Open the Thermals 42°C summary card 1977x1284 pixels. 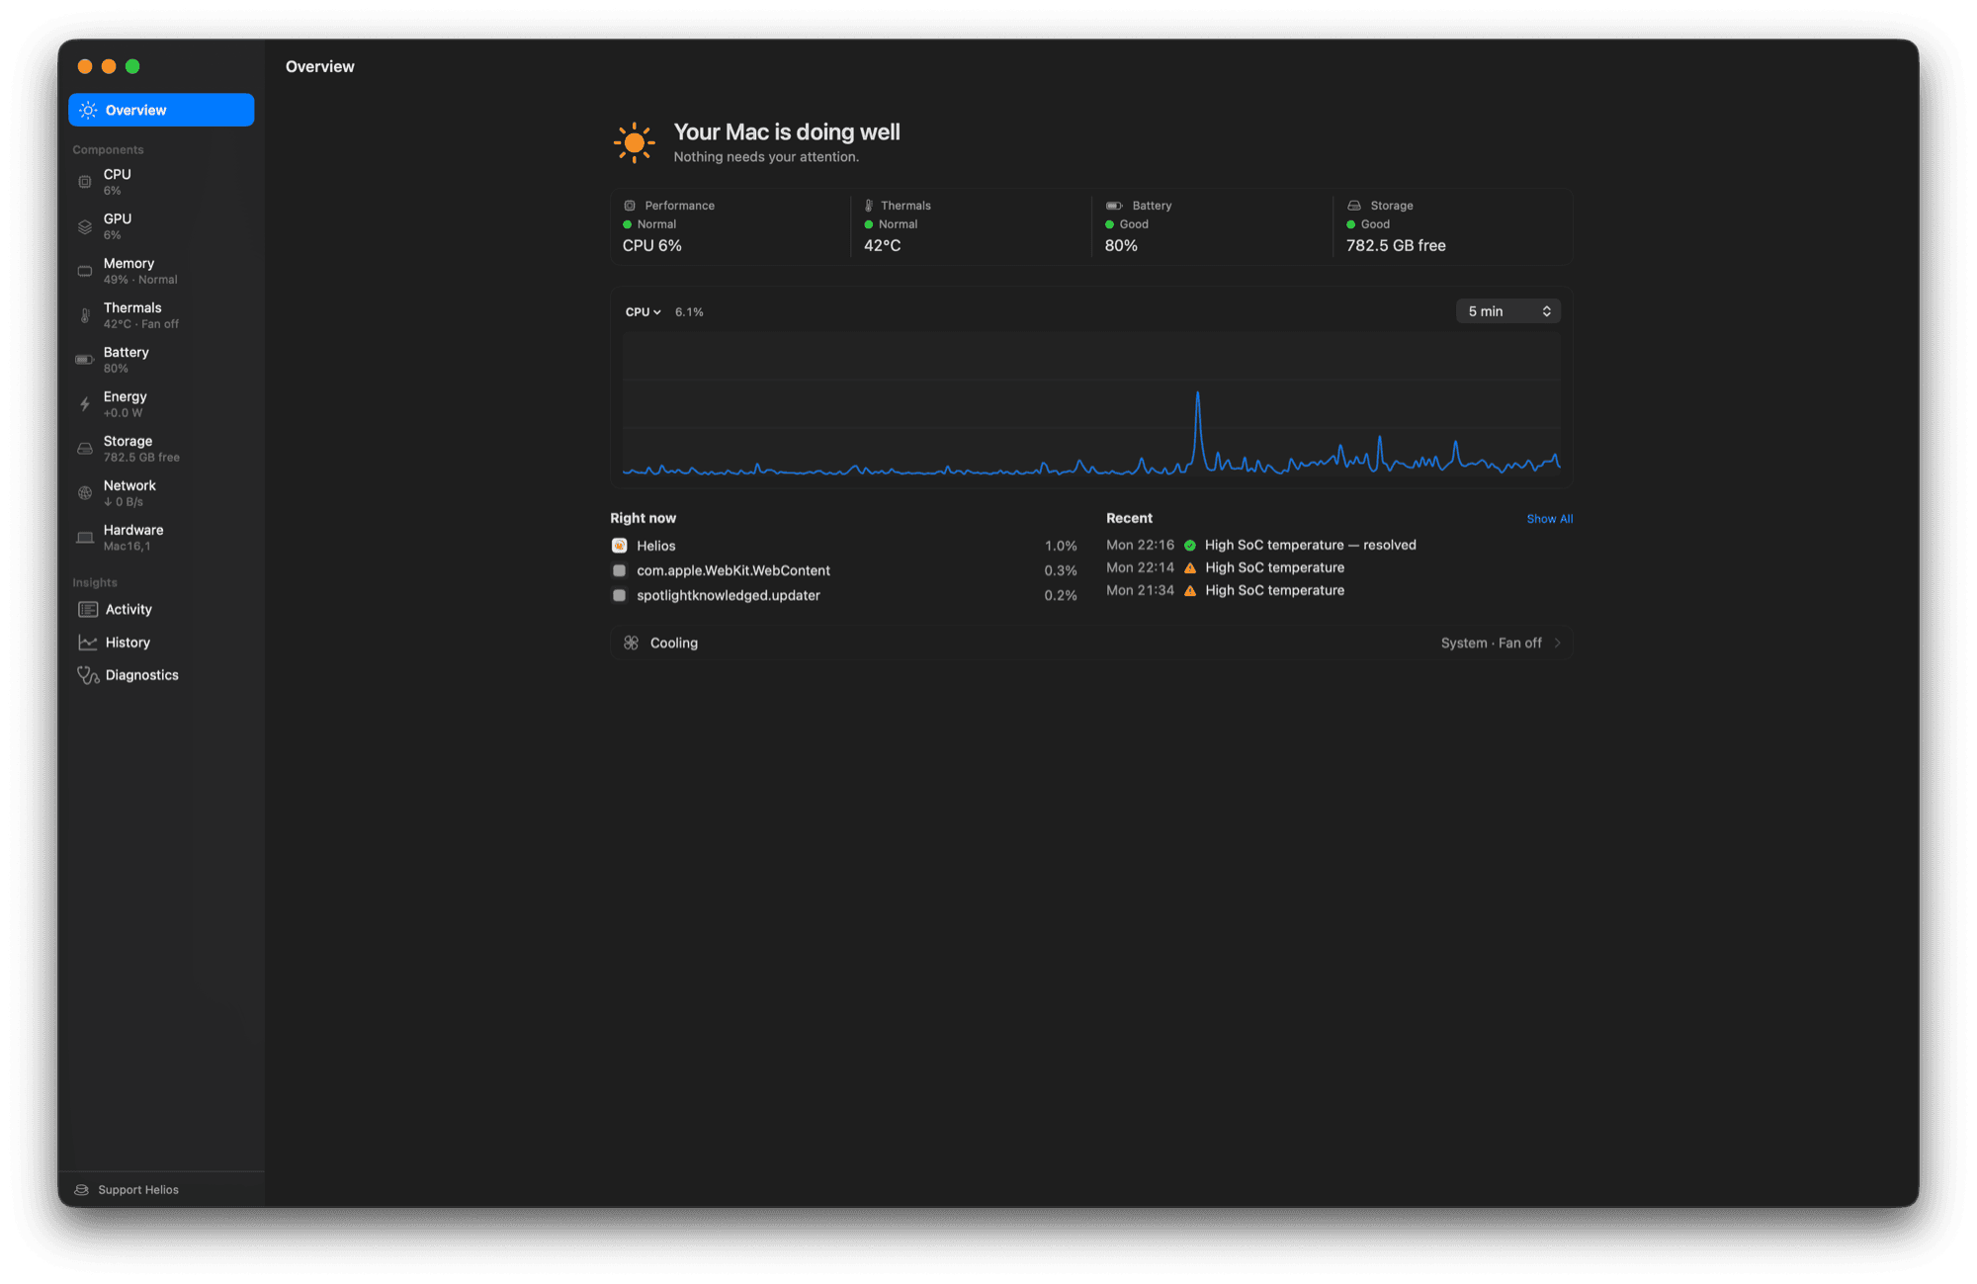pos(972,226)
